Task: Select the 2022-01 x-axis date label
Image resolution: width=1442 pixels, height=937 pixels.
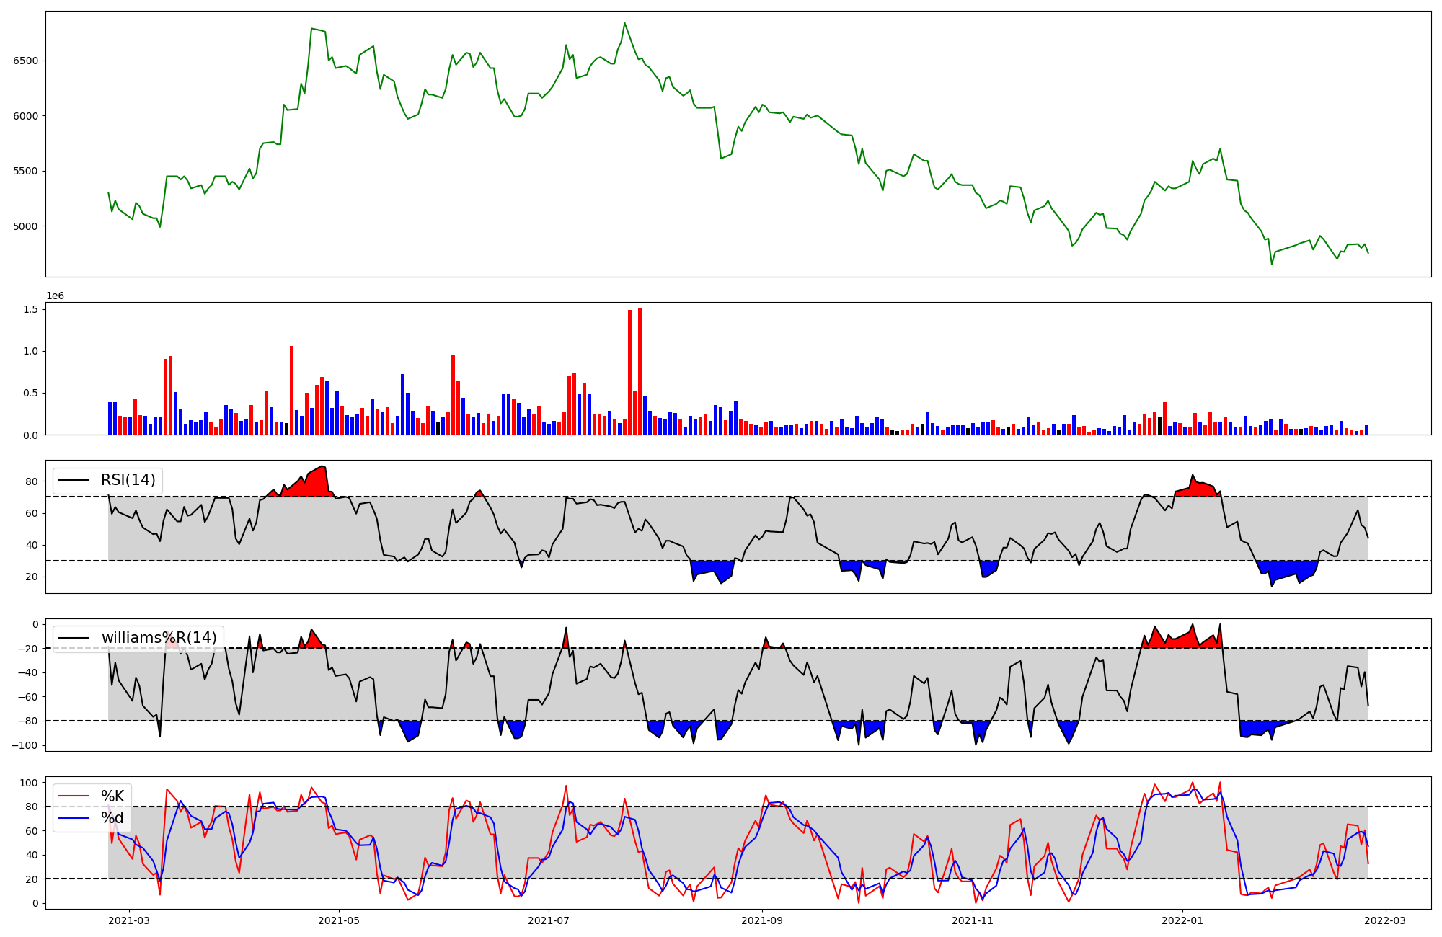Action: coord(1182,920)
